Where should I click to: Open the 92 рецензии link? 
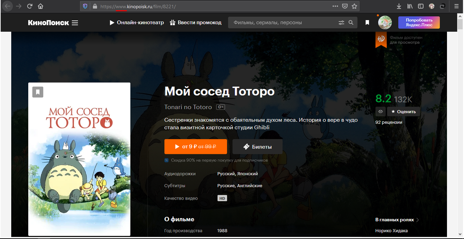[389, 122]
